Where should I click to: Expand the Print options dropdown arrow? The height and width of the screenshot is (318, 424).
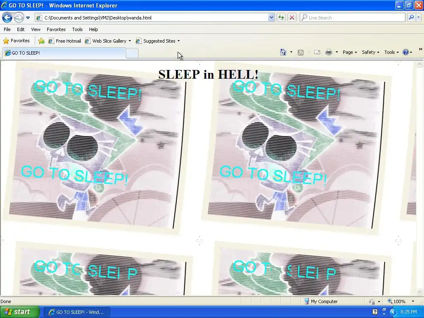(337, 52)
